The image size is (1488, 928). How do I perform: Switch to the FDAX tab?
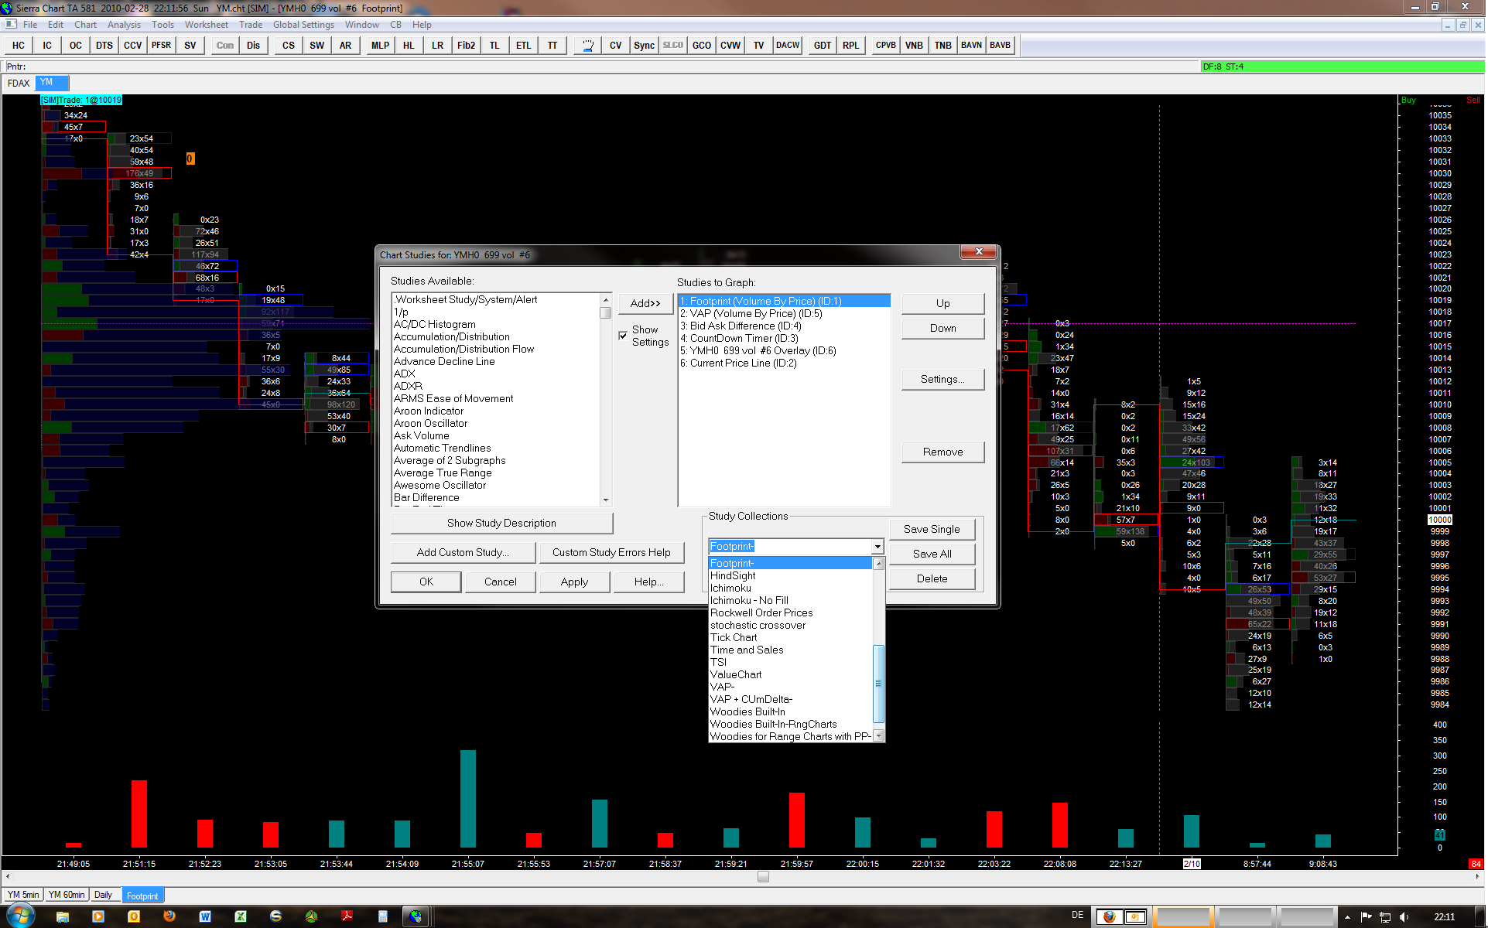pyautogui.click(x=19, y=84)
